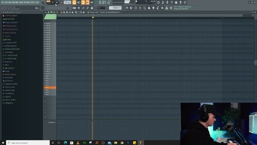Toggle the typing keyboard to piano icon

pos(74,8)
